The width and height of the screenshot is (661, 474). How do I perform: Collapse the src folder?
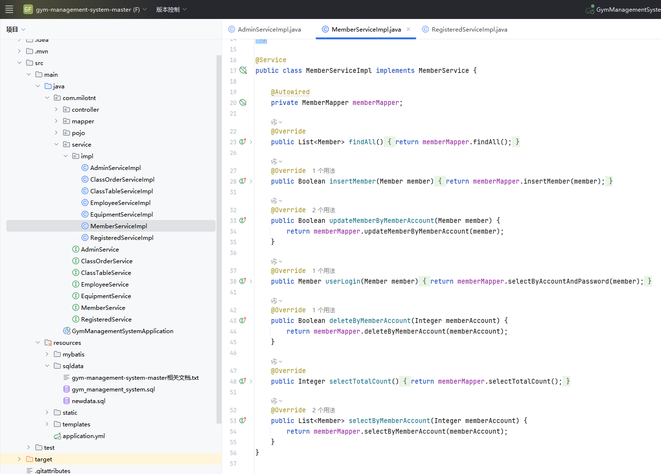click(x=19, y=63)
